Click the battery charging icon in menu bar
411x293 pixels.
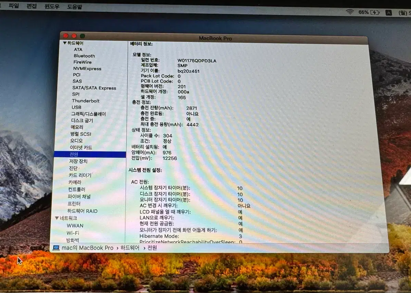[x=375, y=13]
